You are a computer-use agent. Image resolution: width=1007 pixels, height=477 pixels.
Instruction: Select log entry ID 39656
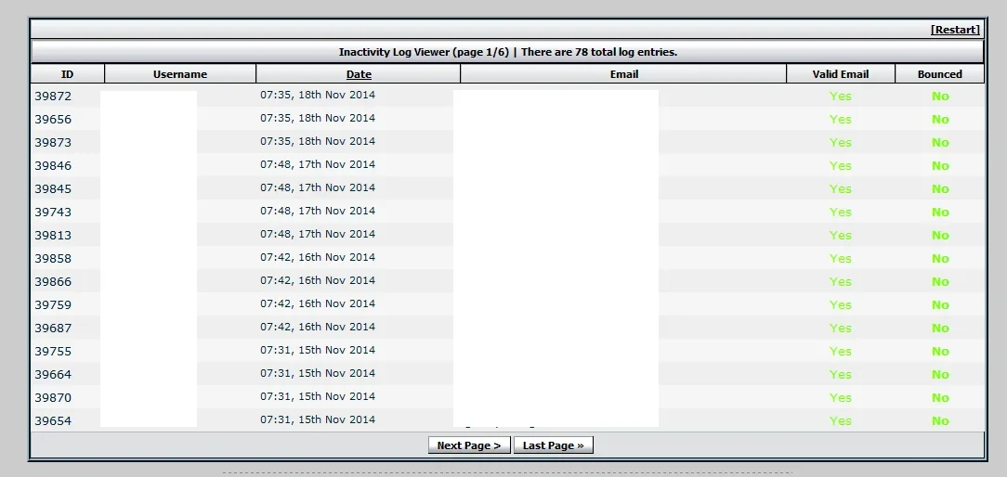[53, 119]
